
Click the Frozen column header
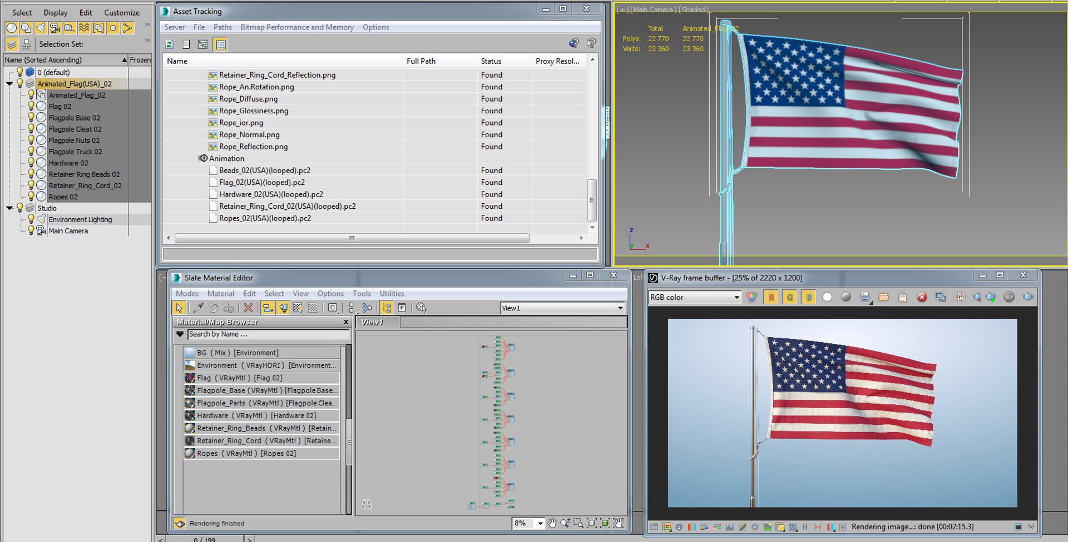point(140,60)
